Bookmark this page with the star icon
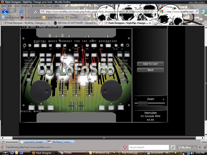207x155 pixels. (x=152, y=12)
